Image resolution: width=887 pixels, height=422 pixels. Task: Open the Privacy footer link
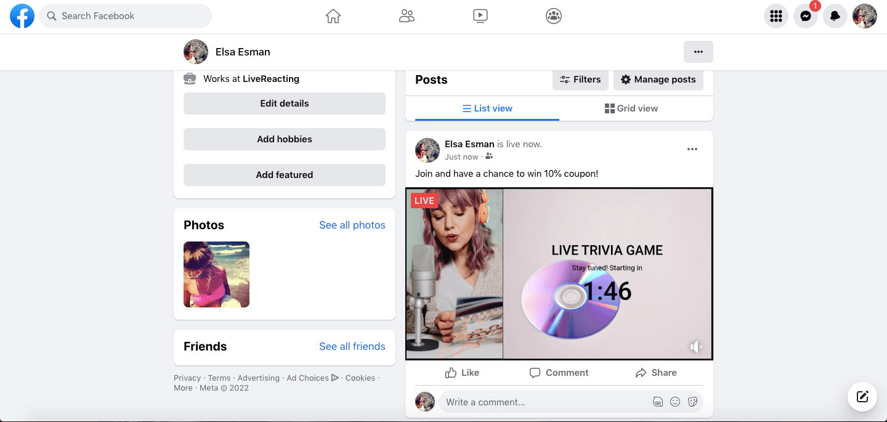click(187, 378)
